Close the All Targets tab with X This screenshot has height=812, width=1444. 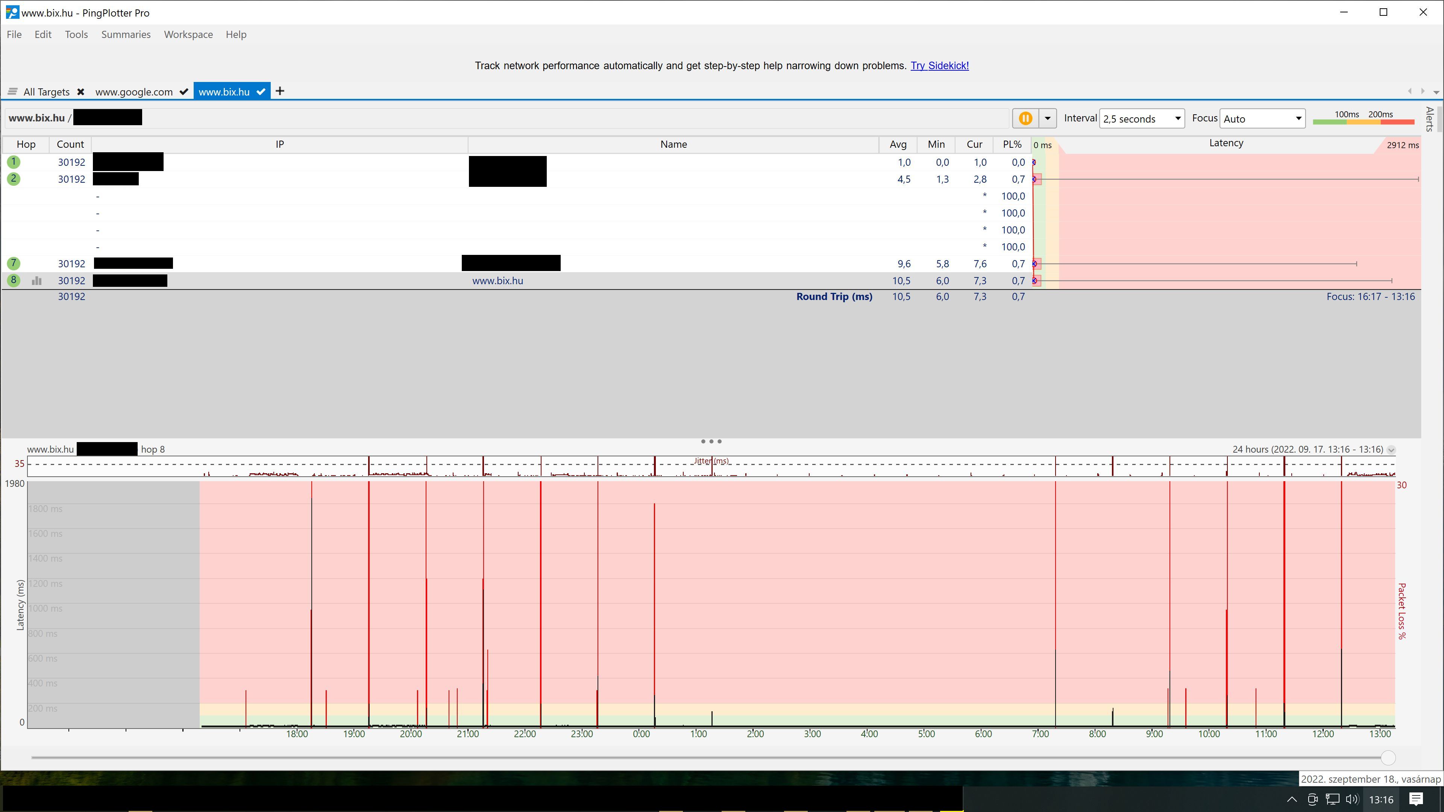click(x=81, y=92)
